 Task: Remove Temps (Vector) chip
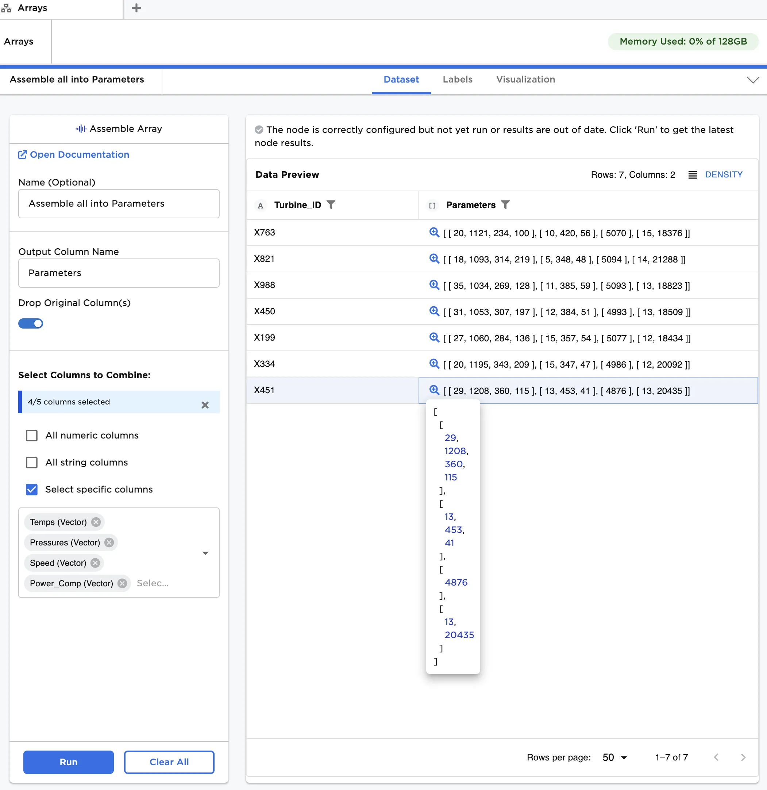tap(96, 522)
